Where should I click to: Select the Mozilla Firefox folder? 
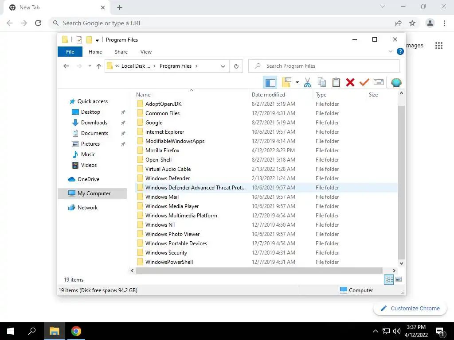point(162,151)
